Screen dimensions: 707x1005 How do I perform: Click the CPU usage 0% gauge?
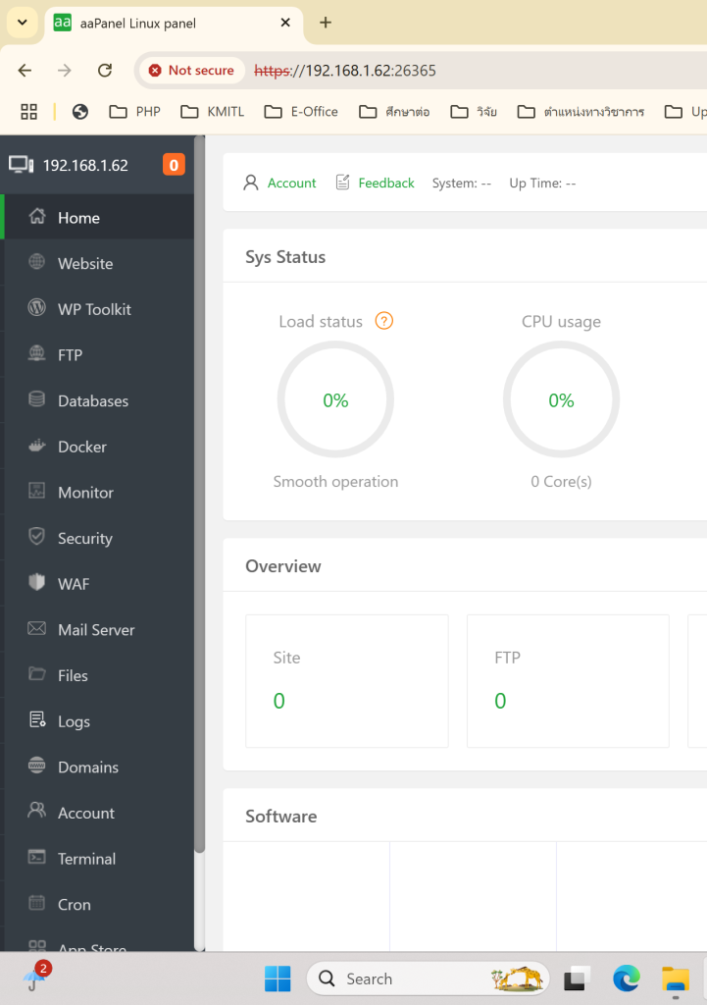[x=561, y=400]
